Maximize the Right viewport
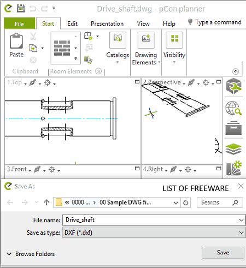The width and height of the screenshot is (246, 268). click(x=219, y=169)
